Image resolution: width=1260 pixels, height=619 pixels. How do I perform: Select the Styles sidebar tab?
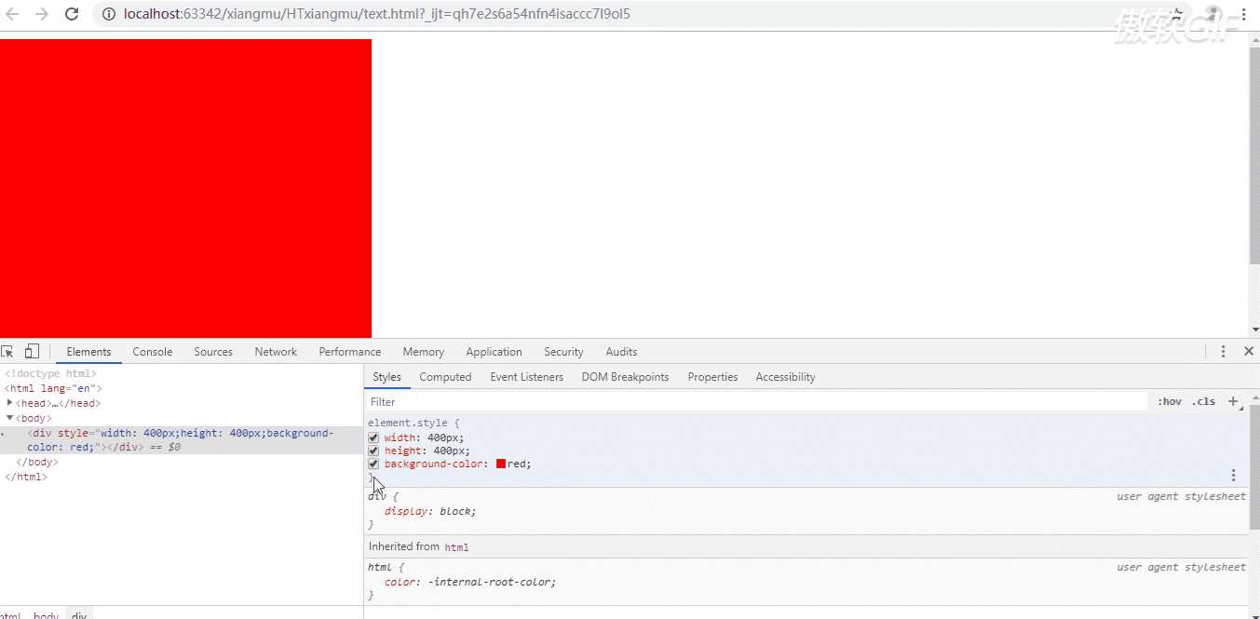(x=386, y=377)
